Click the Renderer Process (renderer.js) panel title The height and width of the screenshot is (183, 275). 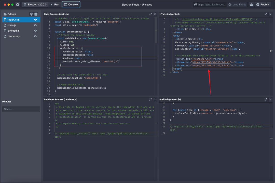[x=61, y=99]
